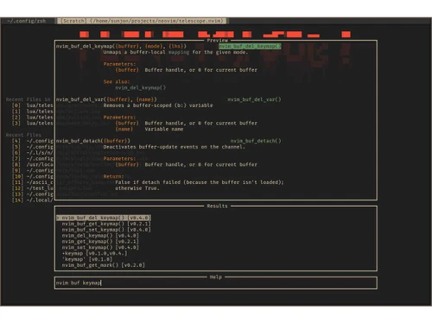Image resolution: width=432 pixels, height=324 pixels.
Task: Click the 'Recent Files in' heading
Action: pyautogui.click(x=28, y=99)
